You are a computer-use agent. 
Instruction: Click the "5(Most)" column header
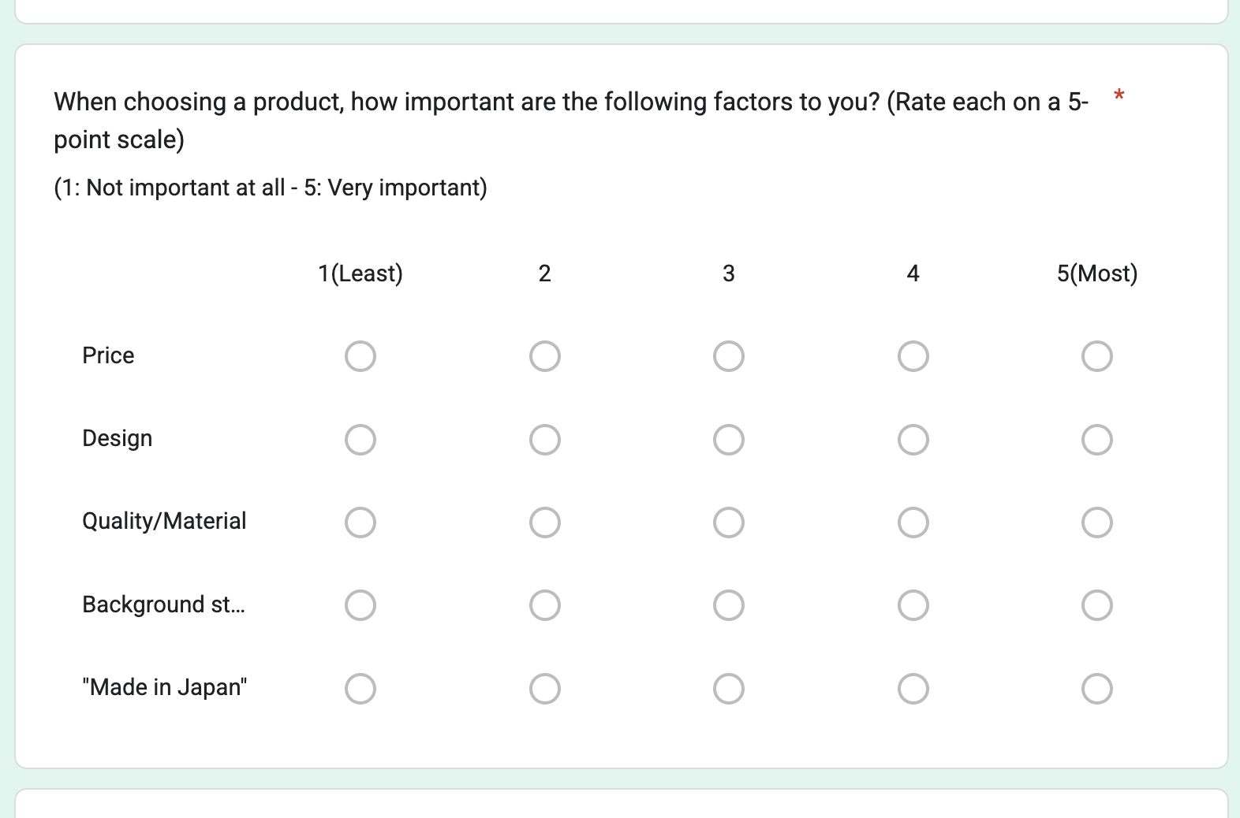tap(1097, 273)
